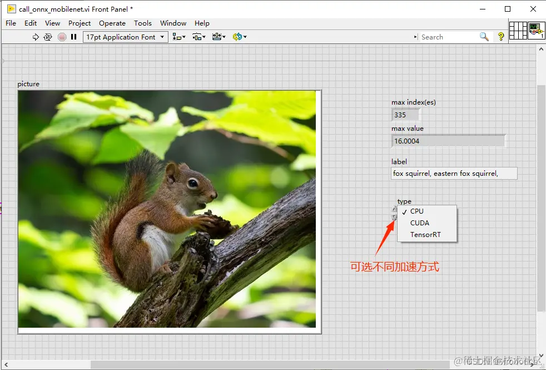Open the Window menu
The image size is (546, 370).
click(x=173, y=23)
